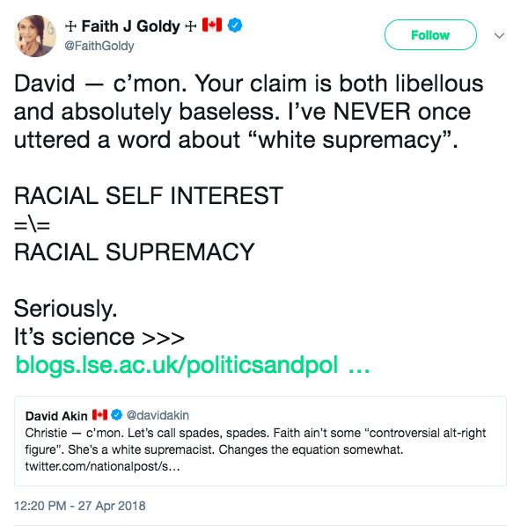Click the David Akin name in quoted tweet
The image size is (528, 526).
(55, 414)
